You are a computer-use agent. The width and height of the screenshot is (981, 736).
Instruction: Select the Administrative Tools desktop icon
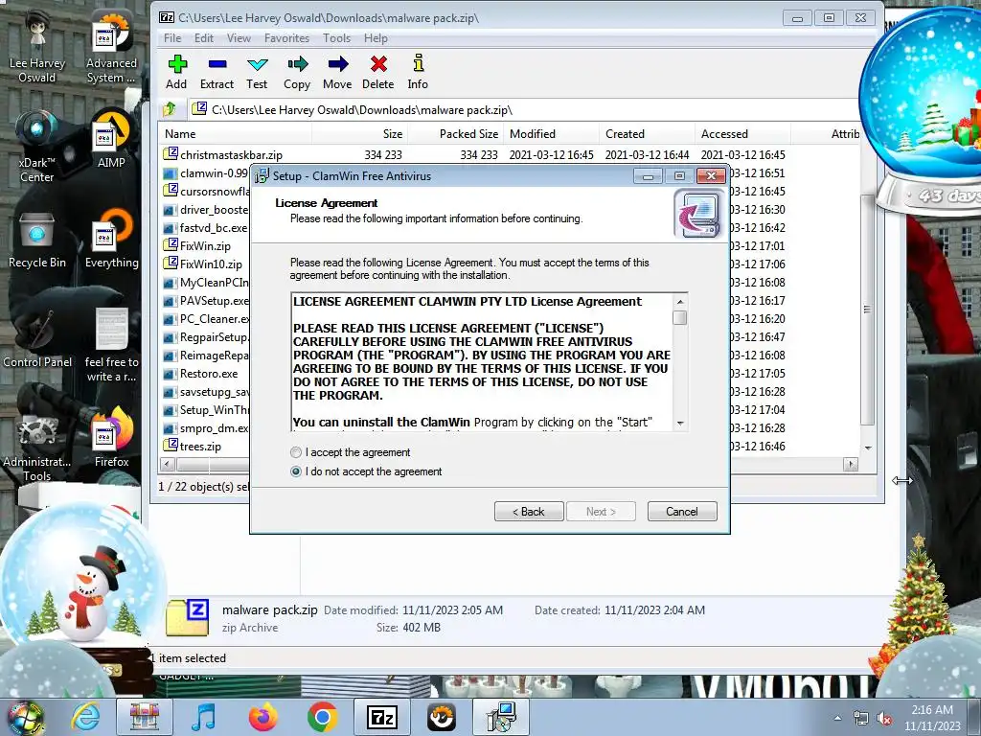tap(37, 448)
